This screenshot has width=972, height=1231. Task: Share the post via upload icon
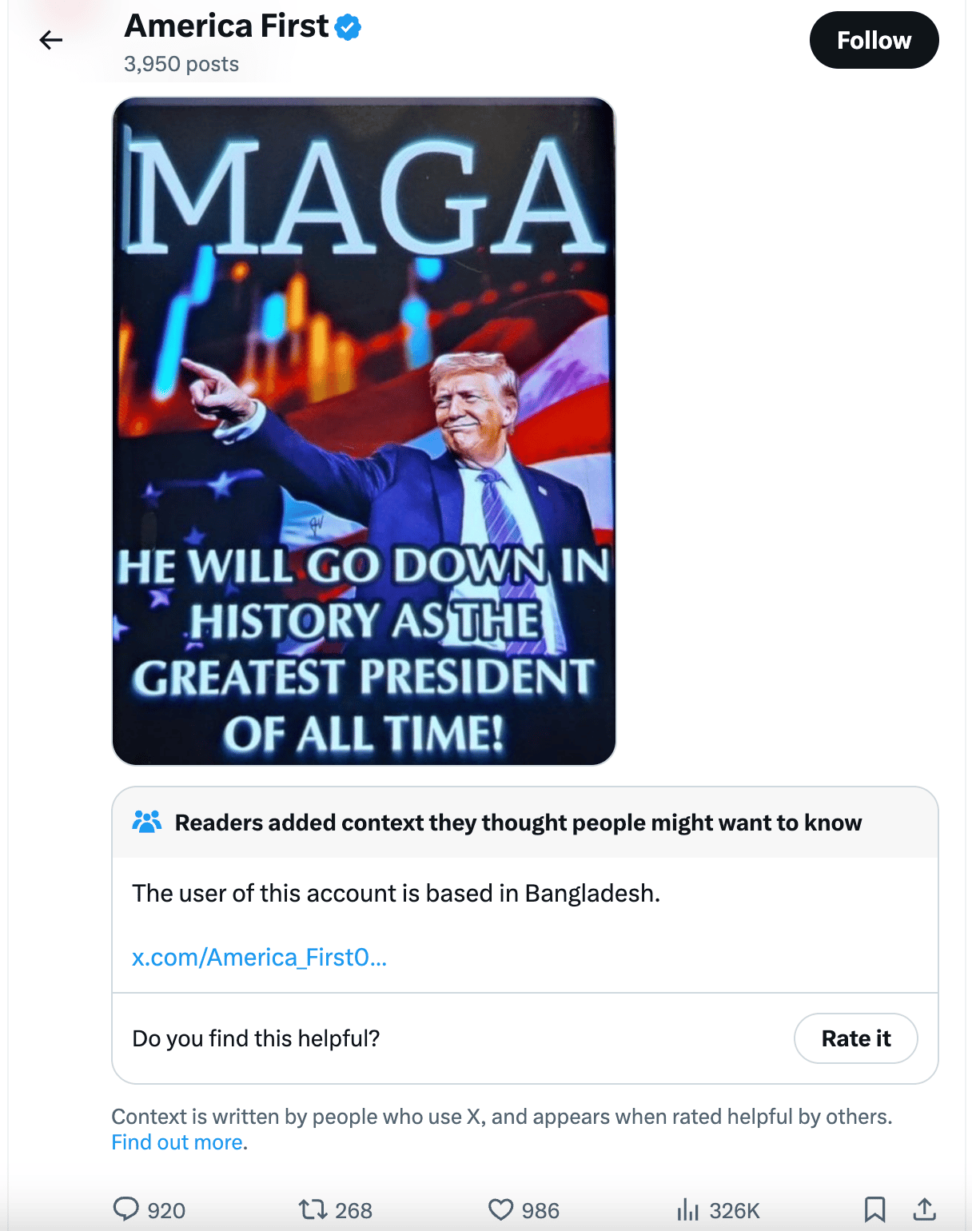pyautogui.click(x=924, y=1209)
